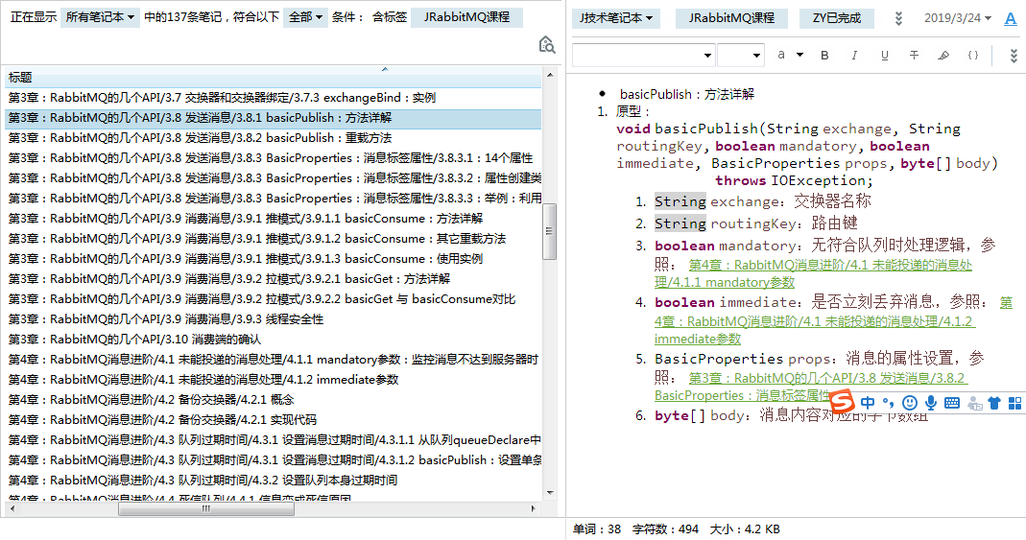Click the Sogou user account icon
Viewport: 1026px width, 540px height.
click(x=974, y=404)
